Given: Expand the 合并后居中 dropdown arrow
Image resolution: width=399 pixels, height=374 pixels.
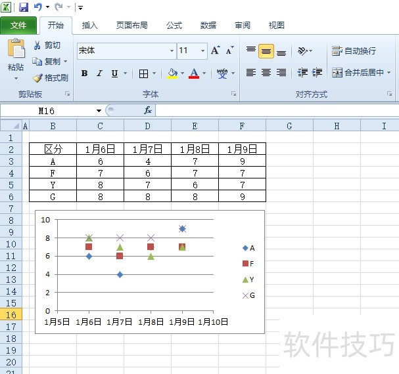Looking at the screenshot, I should click(389, 73).
